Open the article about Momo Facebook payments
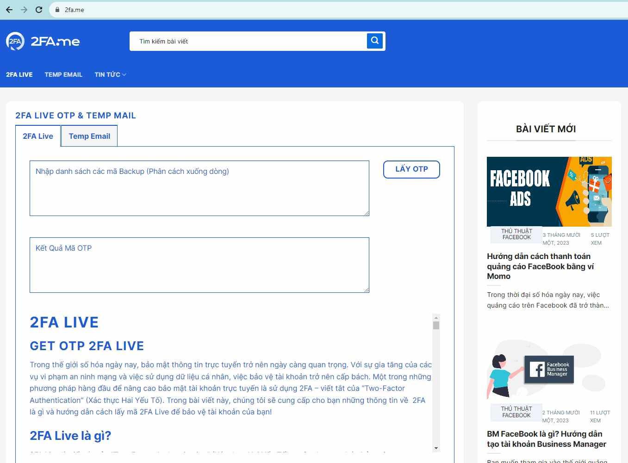Screen dimensions: 628x463 [x=540, y=266]
